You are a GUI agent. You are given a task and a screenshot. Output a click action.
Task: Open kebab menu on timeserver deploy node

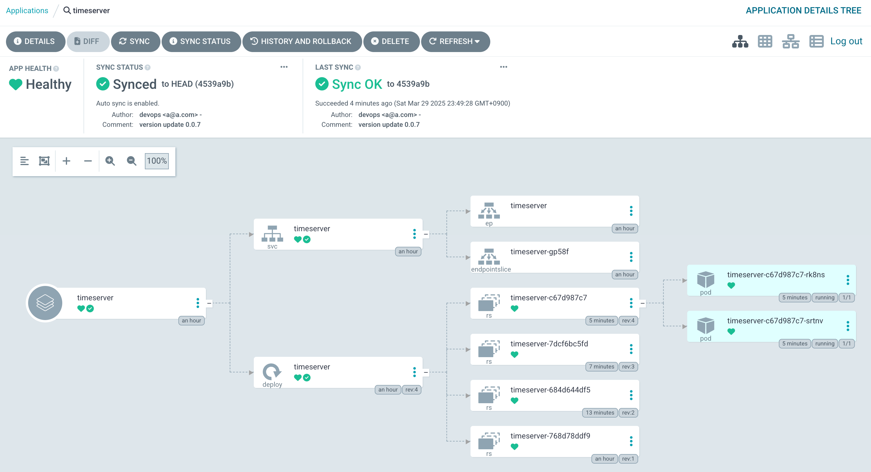(x=415, y=372)
